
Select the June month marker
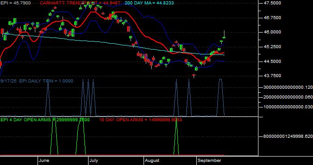tap(44, 161)
